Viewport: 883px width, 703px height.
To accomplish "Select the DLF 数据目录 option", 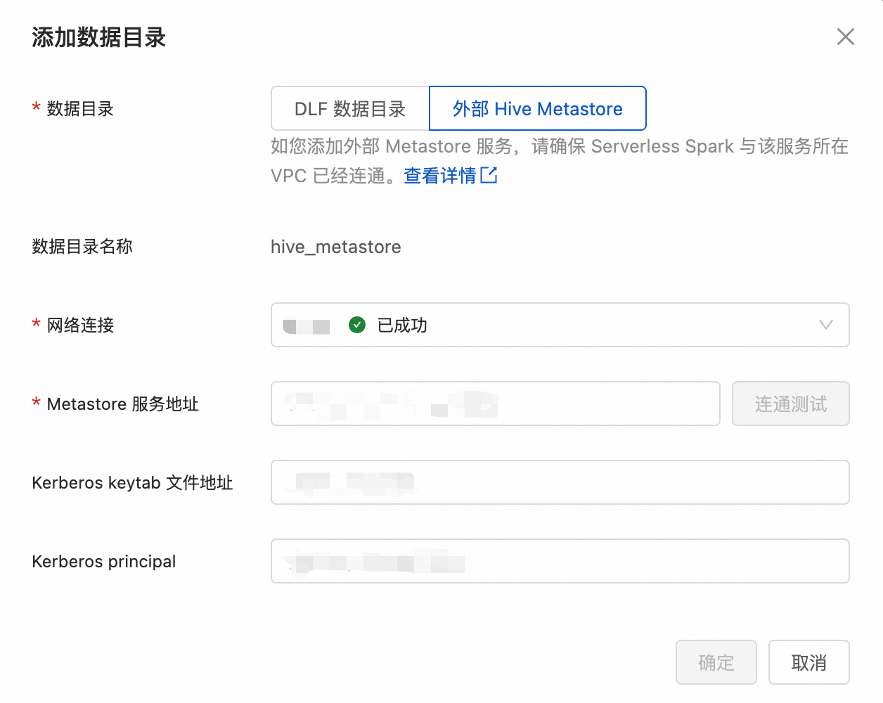I will coord(350,108).
